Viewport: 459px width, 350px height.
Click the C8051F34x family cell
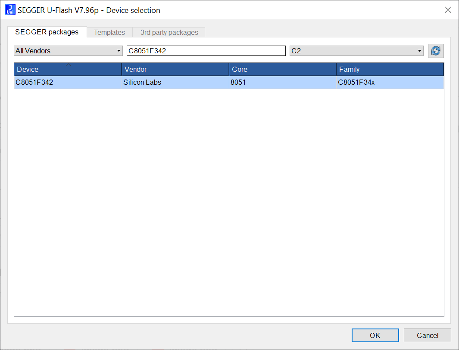(x=390, y=83)
